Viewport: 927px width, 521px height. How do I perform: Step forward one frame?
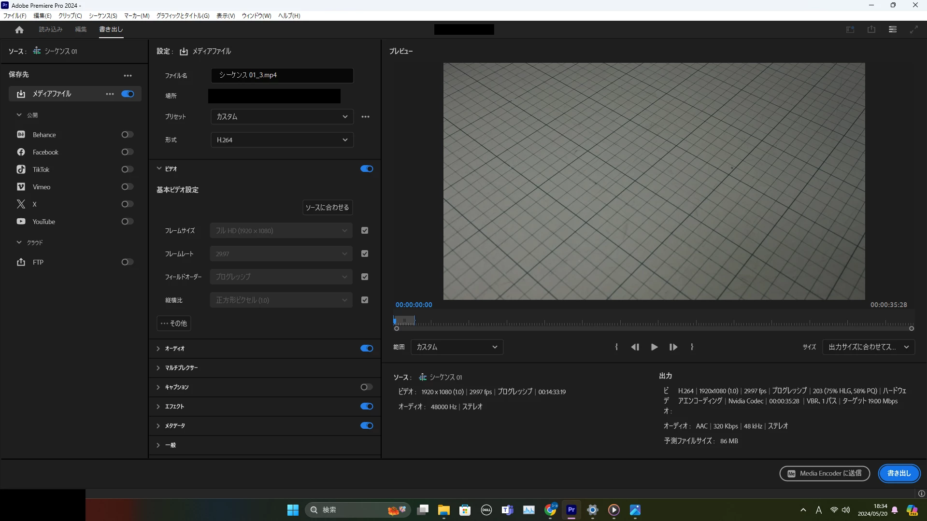click(x=673, y=347)
